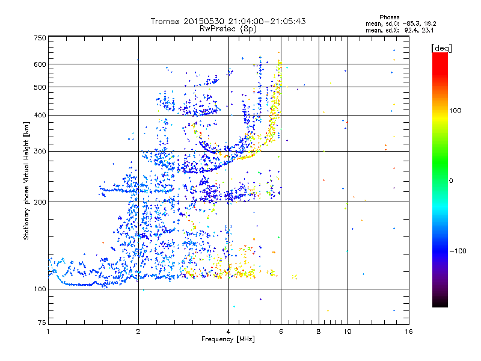Screen dimensions: 481x361
Task: Click the plot title 'Tromsø 20150530 21:04:00-21:05:43'
Action: point(228,21)
